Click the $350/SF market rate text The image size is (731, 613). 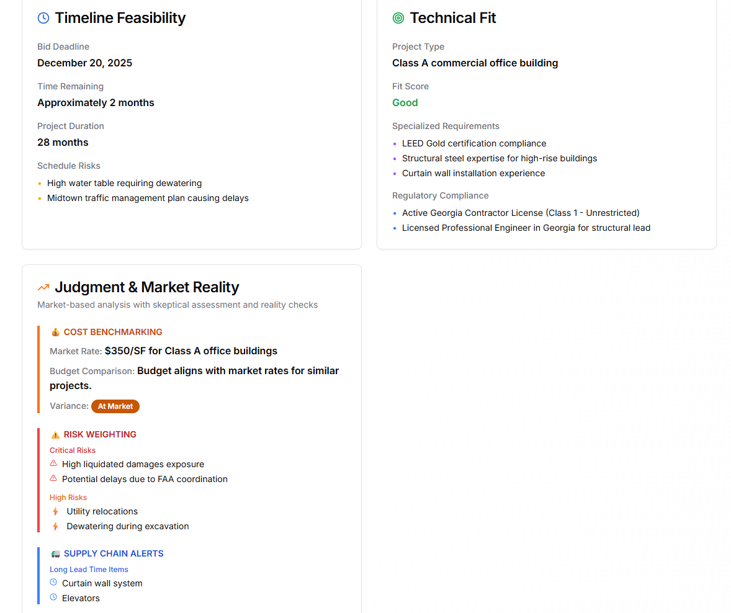click(x=191, y=351)
